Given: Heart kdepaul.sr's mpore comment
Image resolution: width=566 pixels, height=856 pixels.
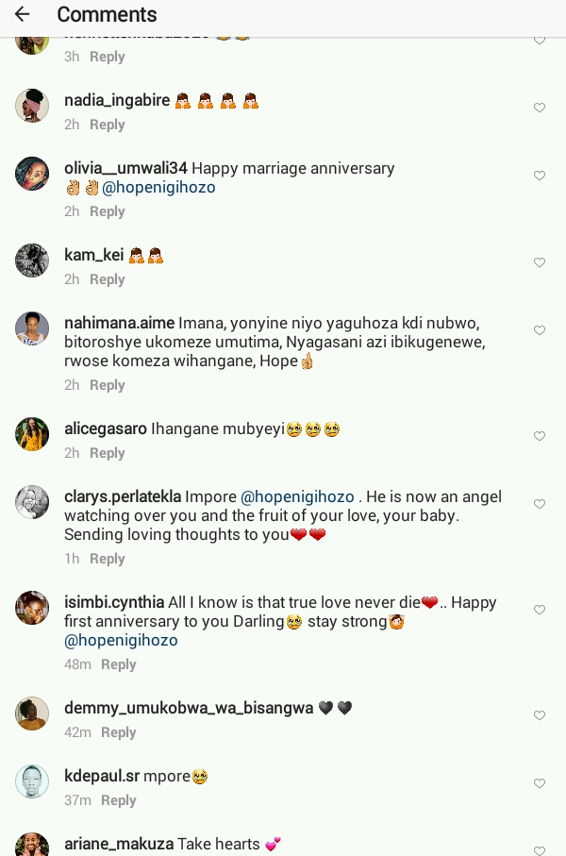Looking at the screenshot, I should coord(540,784).
